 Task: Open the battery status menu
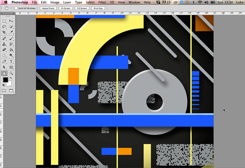[213, 2]
